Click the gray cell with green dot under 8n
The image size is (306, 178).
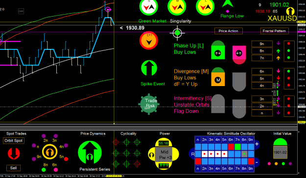click(x=244, y=154)
